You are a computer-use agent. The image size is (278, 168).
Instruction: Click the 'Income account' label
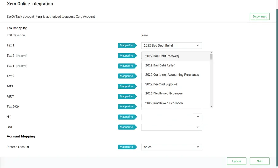[x=18, y=147]
